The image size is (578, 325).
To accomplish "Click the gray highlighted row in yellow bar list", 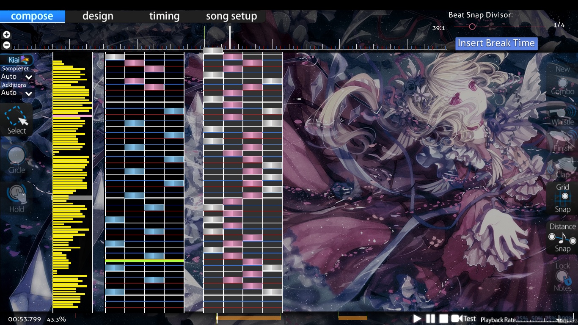I will (72, 198).
